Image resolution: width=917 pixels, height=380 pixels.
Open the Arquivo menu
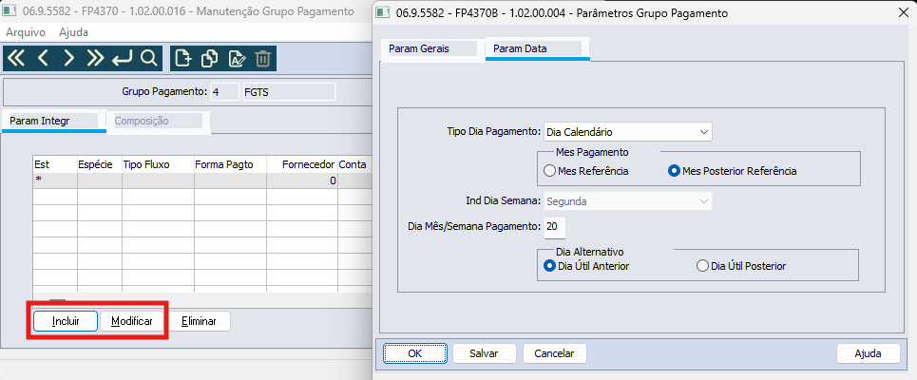click(x=24, y=32)
